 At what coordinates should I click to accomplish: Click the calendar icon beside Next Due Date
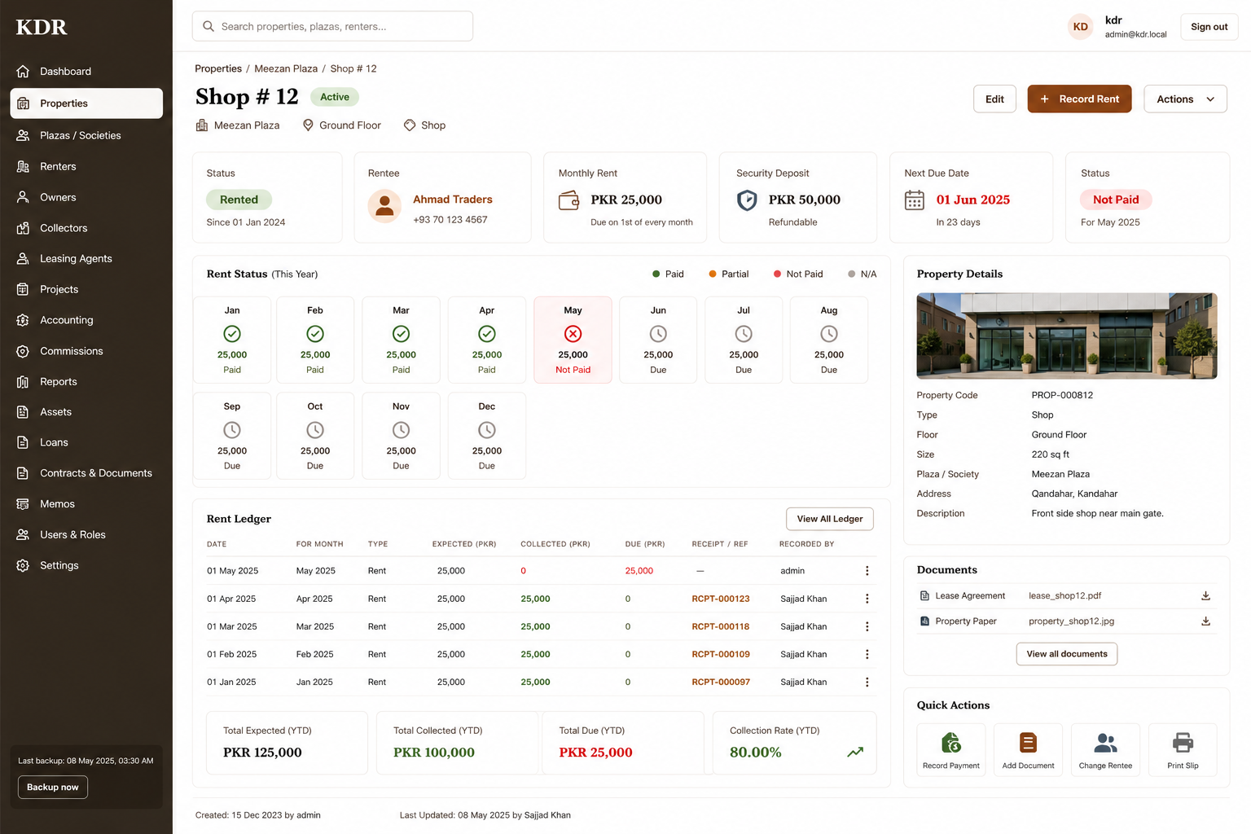pos(915,200)
